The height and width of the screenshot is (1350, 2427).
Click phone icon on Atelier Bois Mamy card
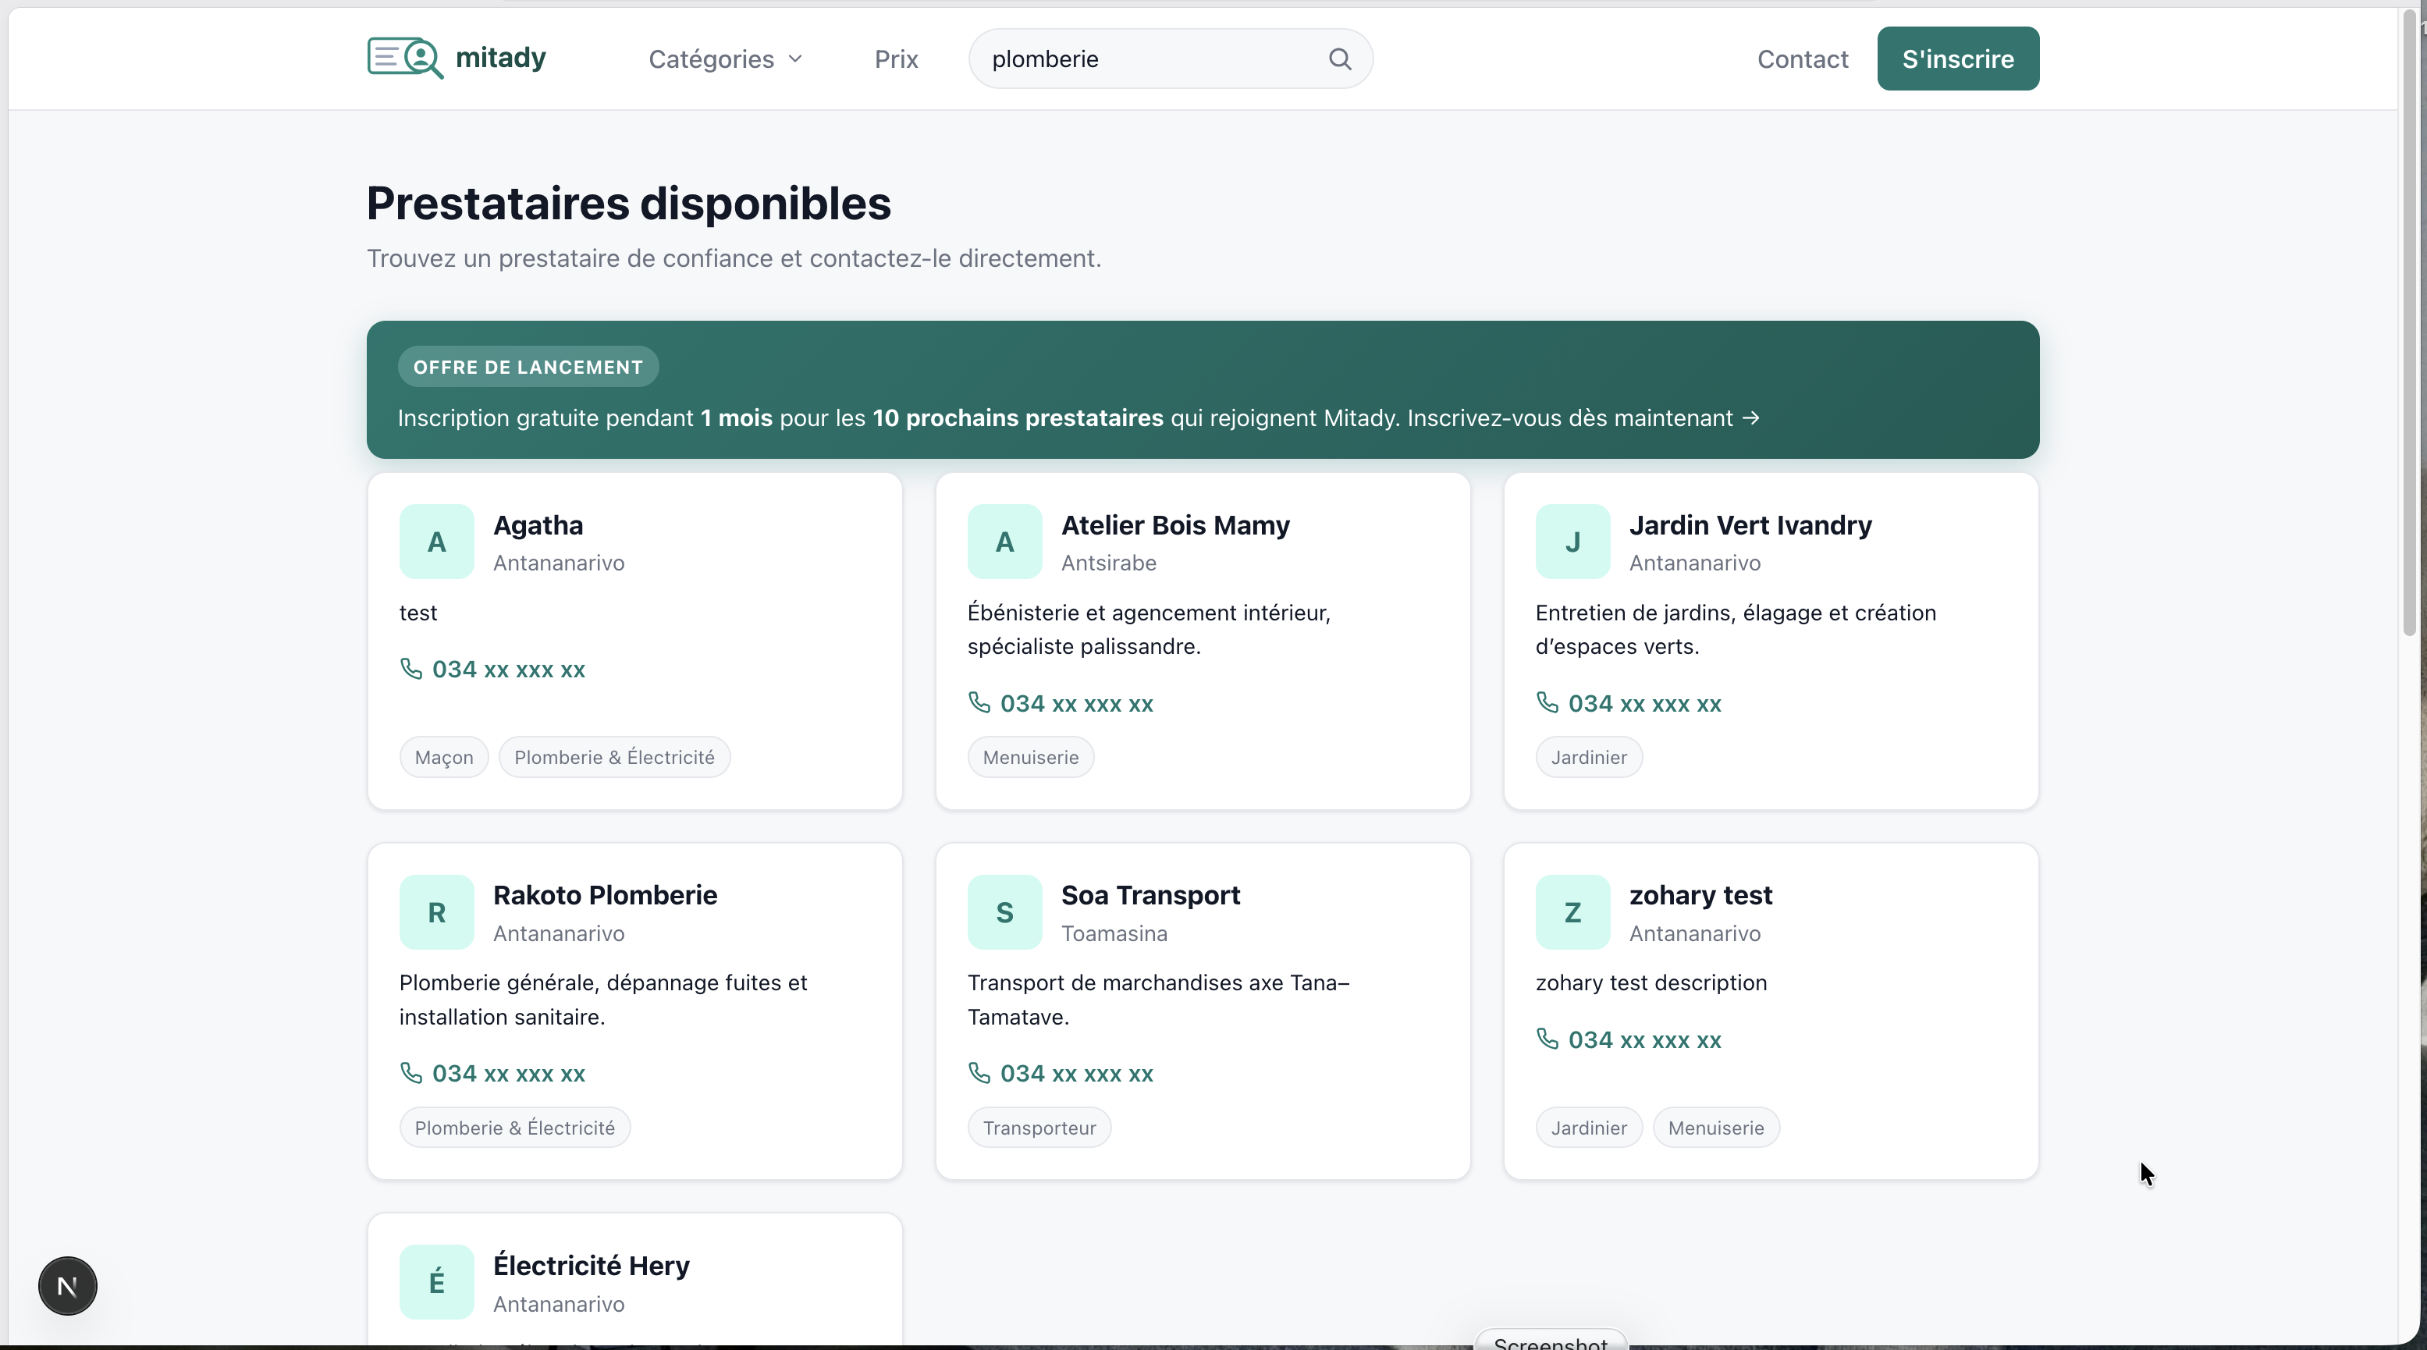click(x=979, y=702)
